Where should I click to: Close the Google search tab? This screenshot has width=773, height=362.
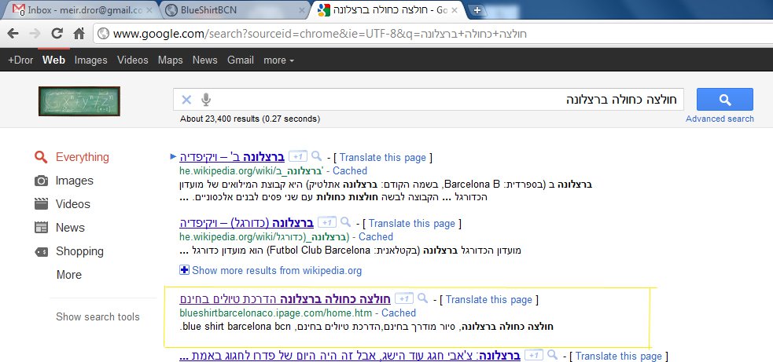pyautogui.click(x=454, y=10)
